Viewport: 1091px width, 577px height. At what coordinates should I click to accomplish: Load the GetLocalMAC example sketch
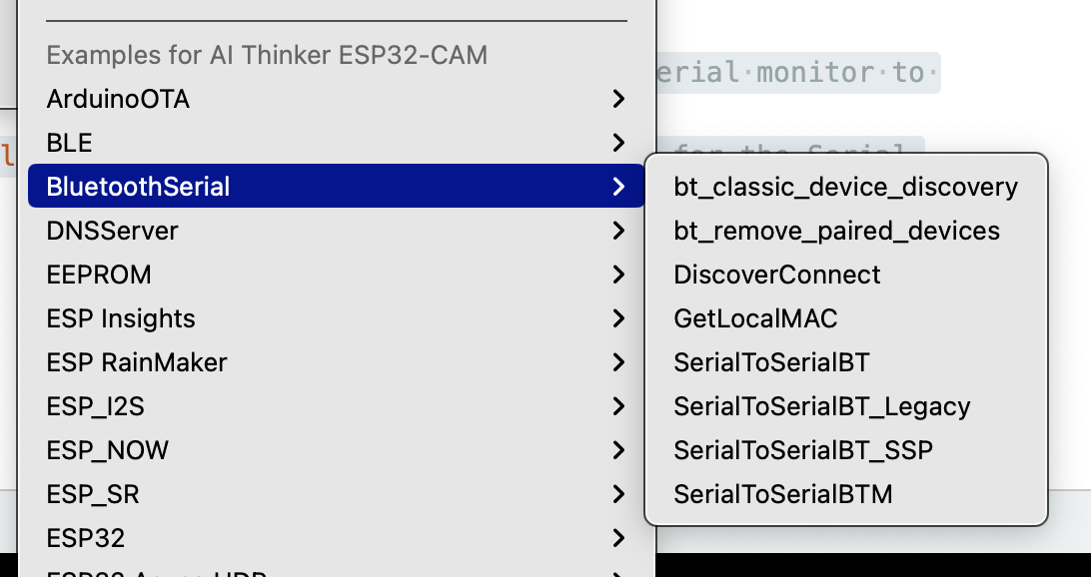pyautogui.click(x=755, y=318)
